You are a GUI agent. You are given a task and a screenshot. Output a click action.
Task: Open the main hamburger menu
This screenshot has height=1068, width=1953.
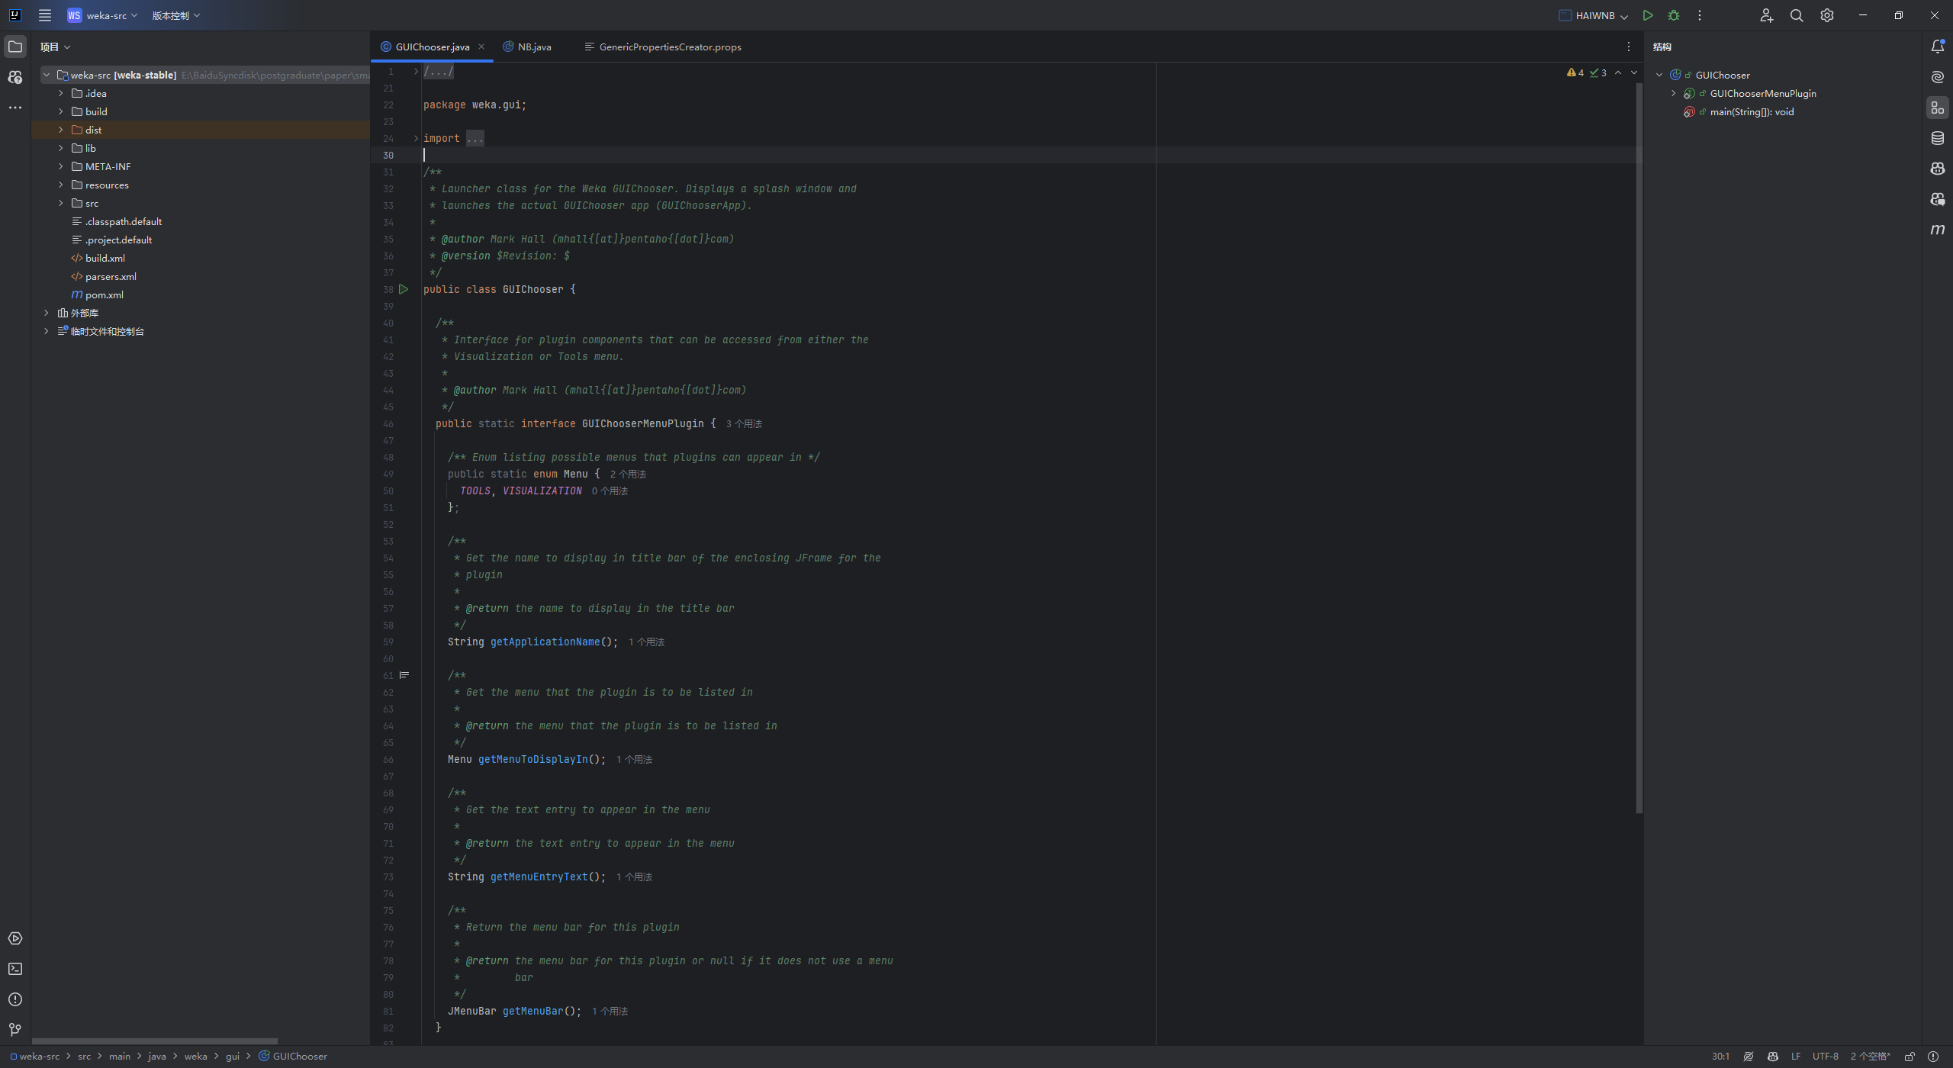pos(45,15)
